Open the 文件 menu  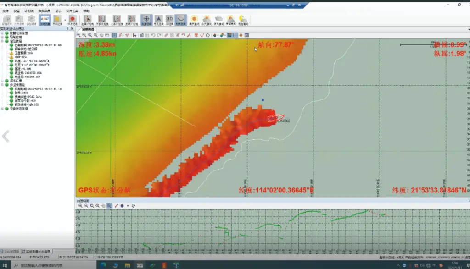click(5, 10)
